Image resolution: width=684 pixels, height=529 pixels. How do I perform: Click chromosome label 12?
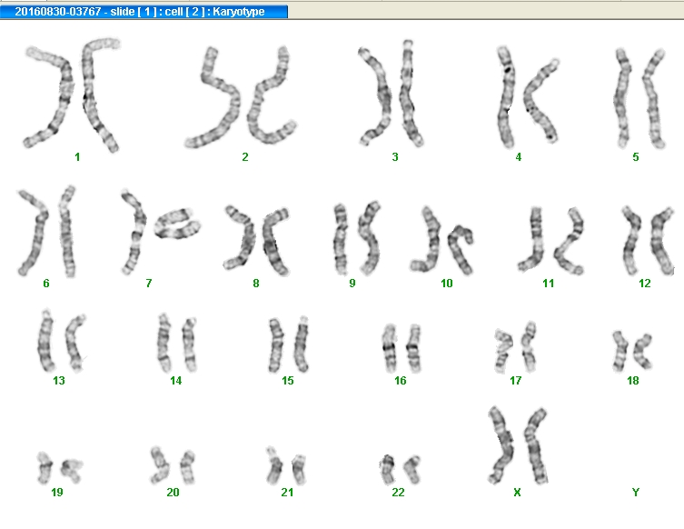coord(645,284)
